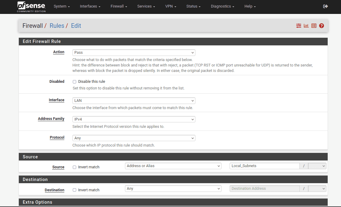
Task: Open the Source type Address or Alias dropdown
Action: click(x=173, y=166)
